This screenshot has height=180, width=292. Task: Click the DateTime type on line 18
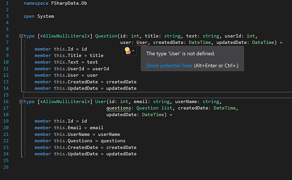pyautogui.click(x=153, y=115)
